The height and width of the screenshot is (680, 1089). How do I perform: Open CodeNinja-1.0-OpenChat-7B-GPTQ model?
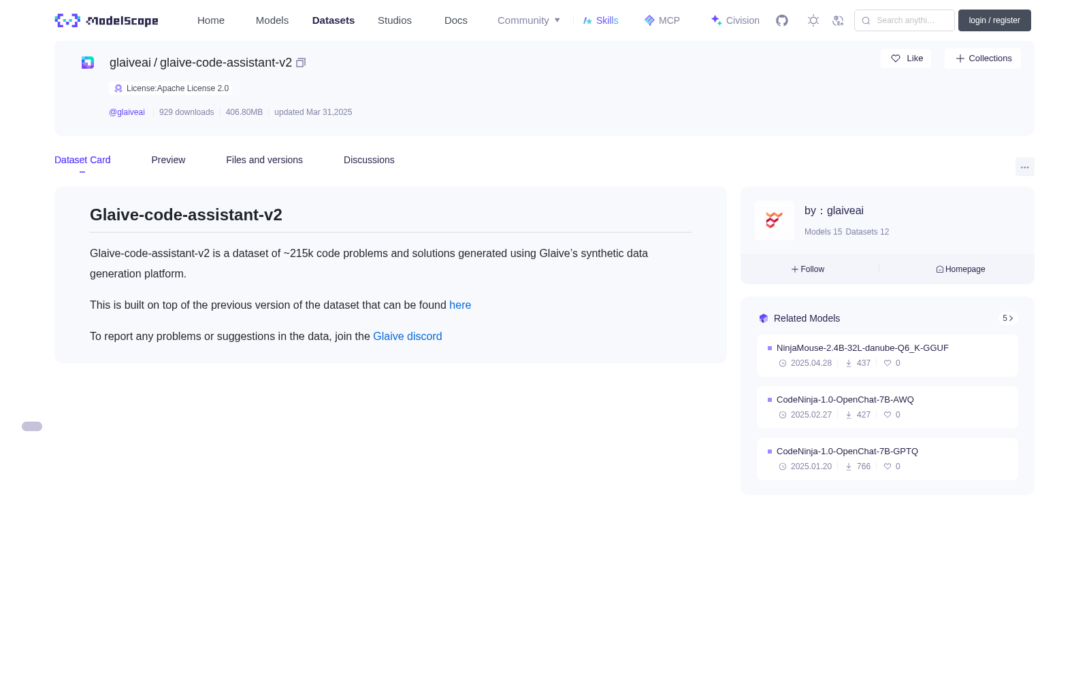click(x=888, y=459)
